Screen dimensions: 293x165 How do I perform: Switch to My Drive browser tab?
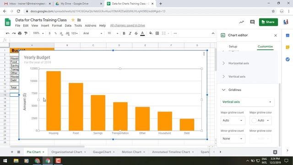(78, 4)
